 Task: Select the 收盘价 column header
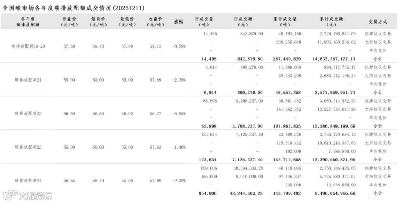[x=156, y=22]
